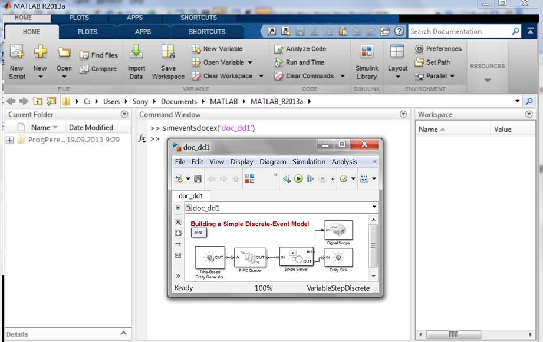
Task: Click Run and Time
Action: coord(300,62)
